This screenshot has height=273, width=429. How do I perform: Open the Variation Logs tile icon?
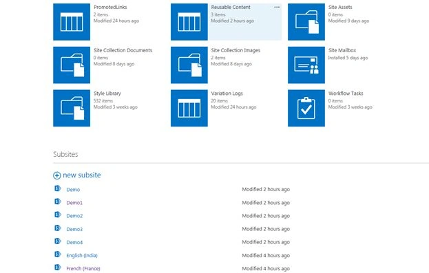tap(189, 108)
